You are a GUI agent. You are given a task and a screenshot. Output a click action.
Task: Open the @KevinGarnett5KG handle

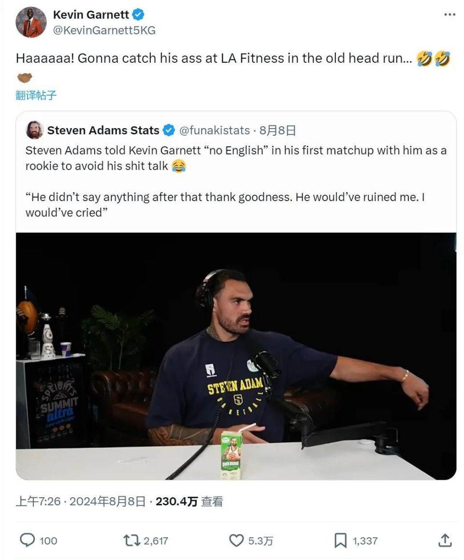104,30
